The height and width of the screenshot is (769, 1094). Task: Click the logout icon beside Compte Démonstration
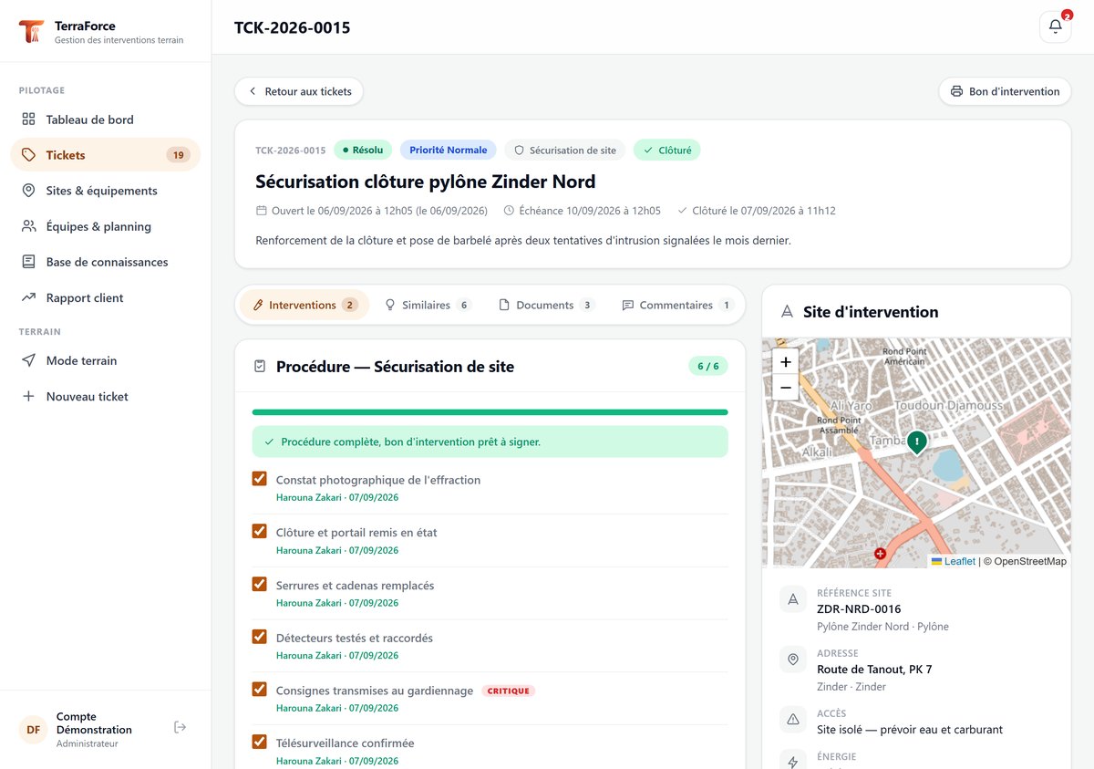pyautogui.click(x=181, y=727)
